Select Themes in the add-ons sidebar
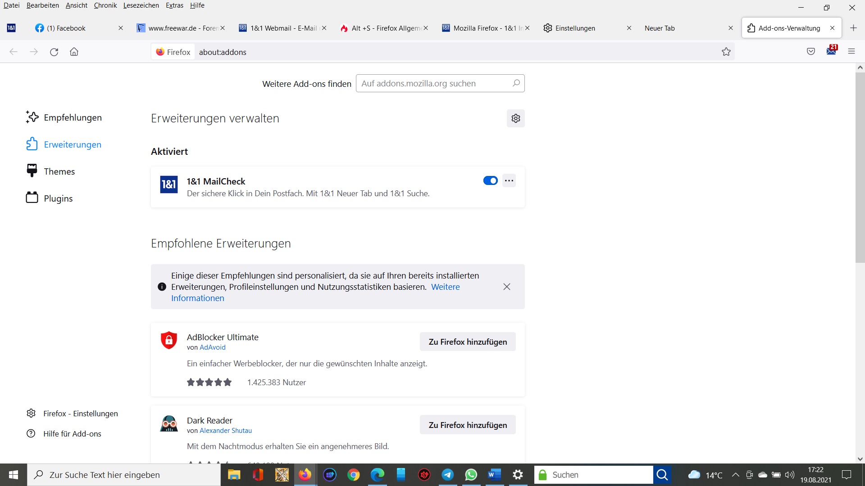The image size is (865, 486). point(59,171)
